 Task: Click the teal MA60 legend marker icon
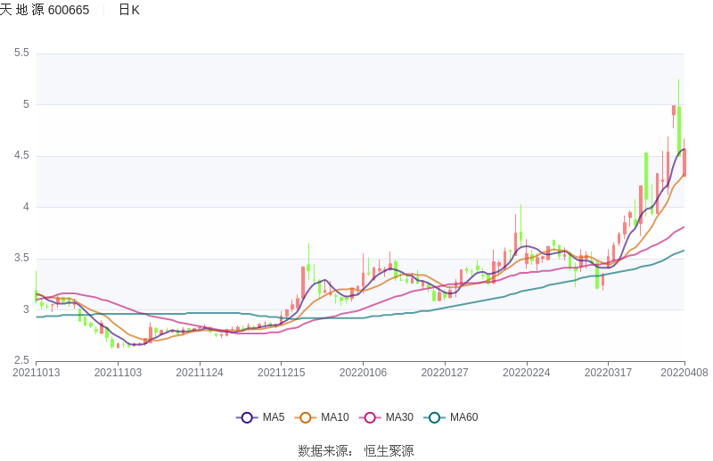pyautogui.click(x=435, y=417)
